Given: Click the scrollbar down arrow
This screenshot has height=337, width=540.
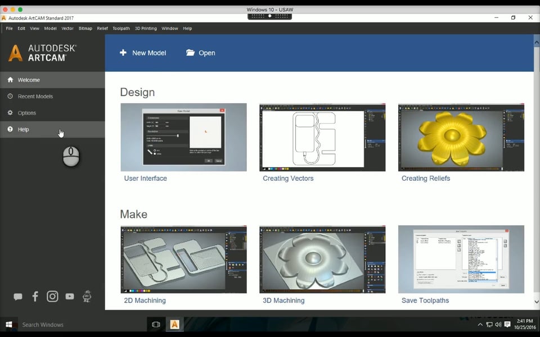Looking at the screenshot, I should (537, 302).
